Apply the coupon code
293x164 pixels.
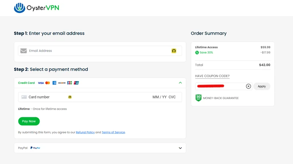click(262, 86)
